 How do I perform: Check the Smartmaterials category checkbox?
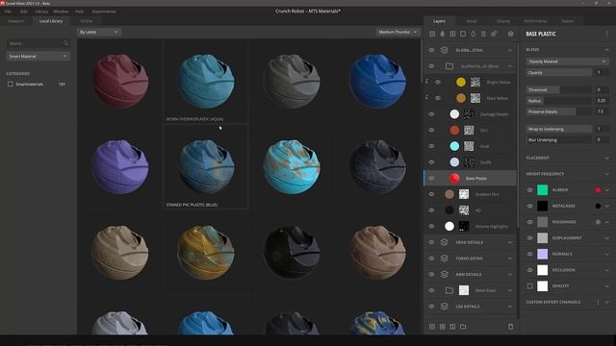(11, 84)
